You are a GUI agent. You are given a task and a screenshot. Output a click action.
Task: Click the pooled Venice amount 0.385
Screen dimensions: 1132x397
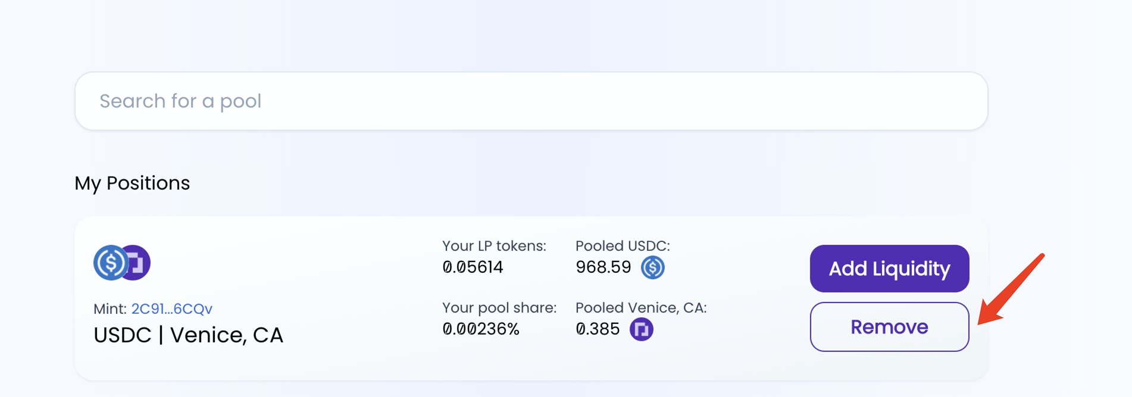(598, 329)
